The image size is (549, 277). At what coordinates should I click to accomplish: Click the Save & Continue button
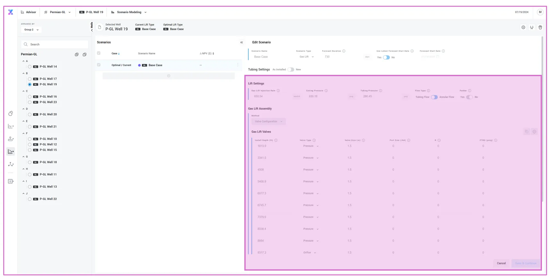point(526,263)
